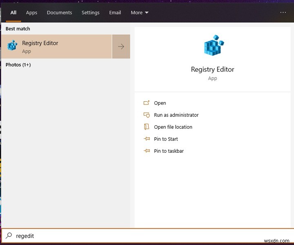The width and height of the screenshot is (294, 245).
Task: Open the three-dot options menu
Action: click(x=283, y=12)
